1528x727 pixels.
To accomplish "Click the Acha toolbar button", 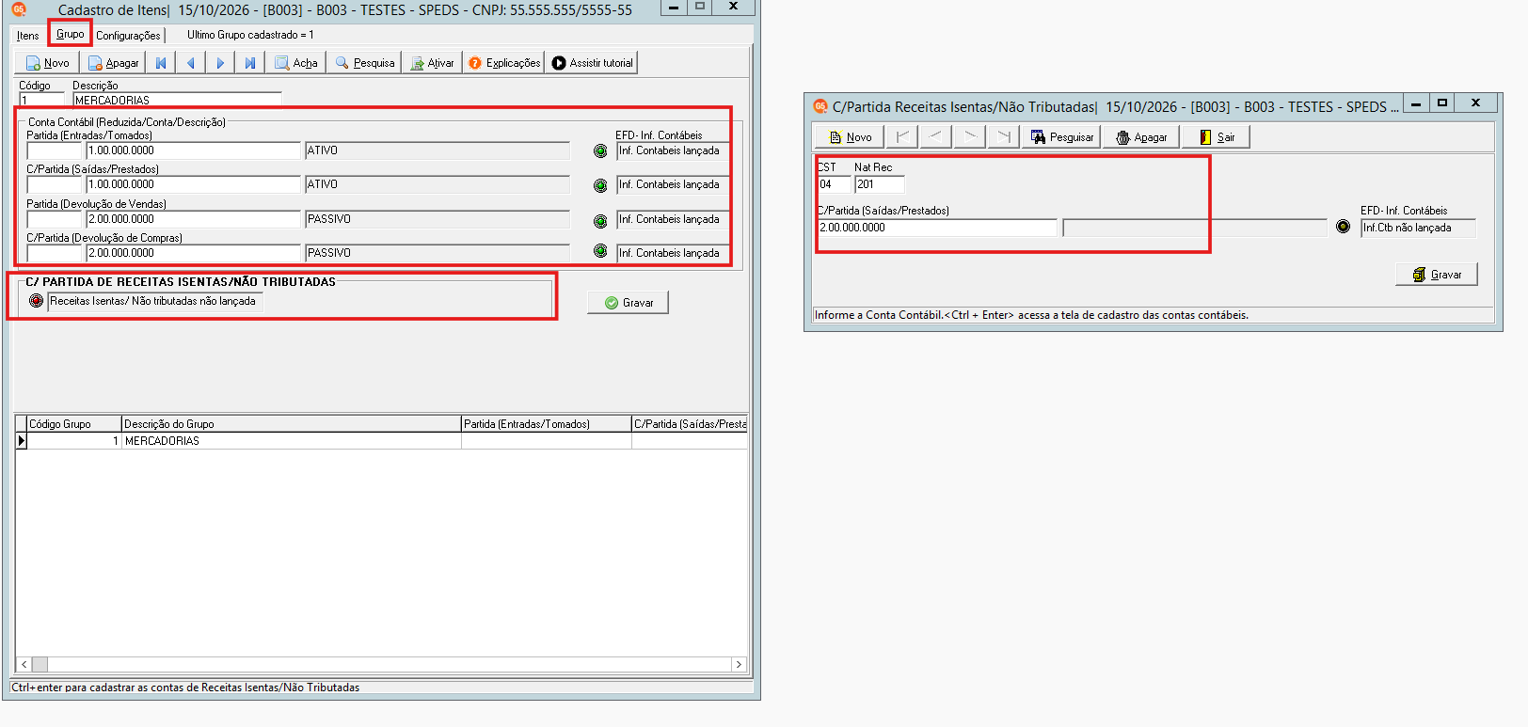I will pos(296,63).
